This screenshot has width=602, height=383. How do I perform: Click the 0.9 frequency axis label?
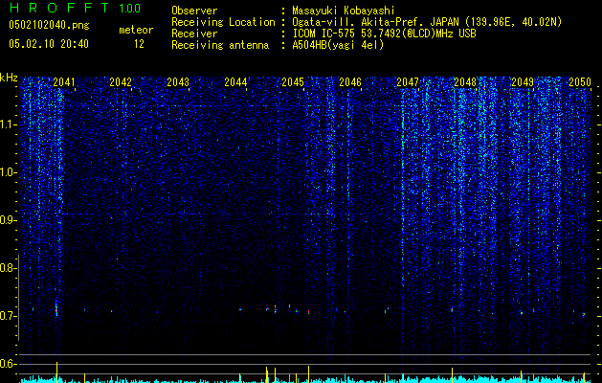pos(8,220)
